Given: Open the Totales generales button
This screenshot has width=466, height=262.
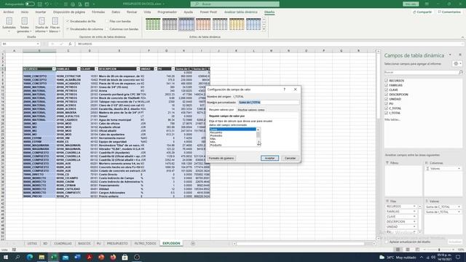Looking at the screenshot, I should point(24,25).
